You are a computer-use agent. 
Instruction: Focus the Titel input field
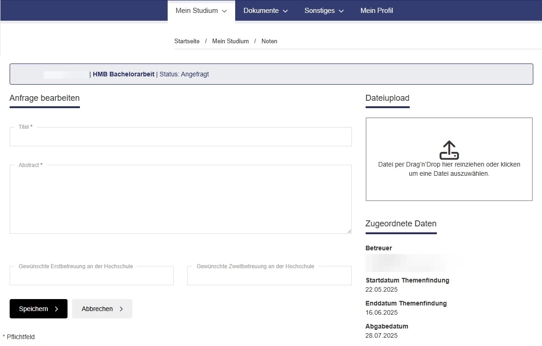[x=181, y=137]
